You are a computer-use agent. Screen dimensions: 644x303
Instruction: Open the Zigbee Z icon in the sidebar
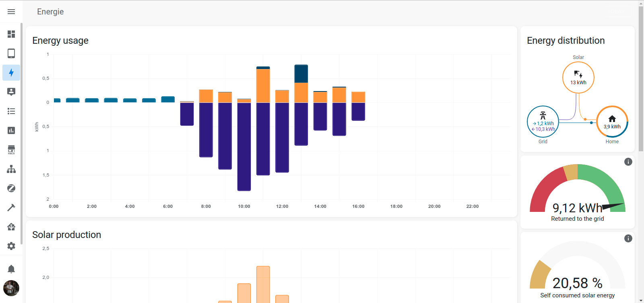tap(11, 188)
